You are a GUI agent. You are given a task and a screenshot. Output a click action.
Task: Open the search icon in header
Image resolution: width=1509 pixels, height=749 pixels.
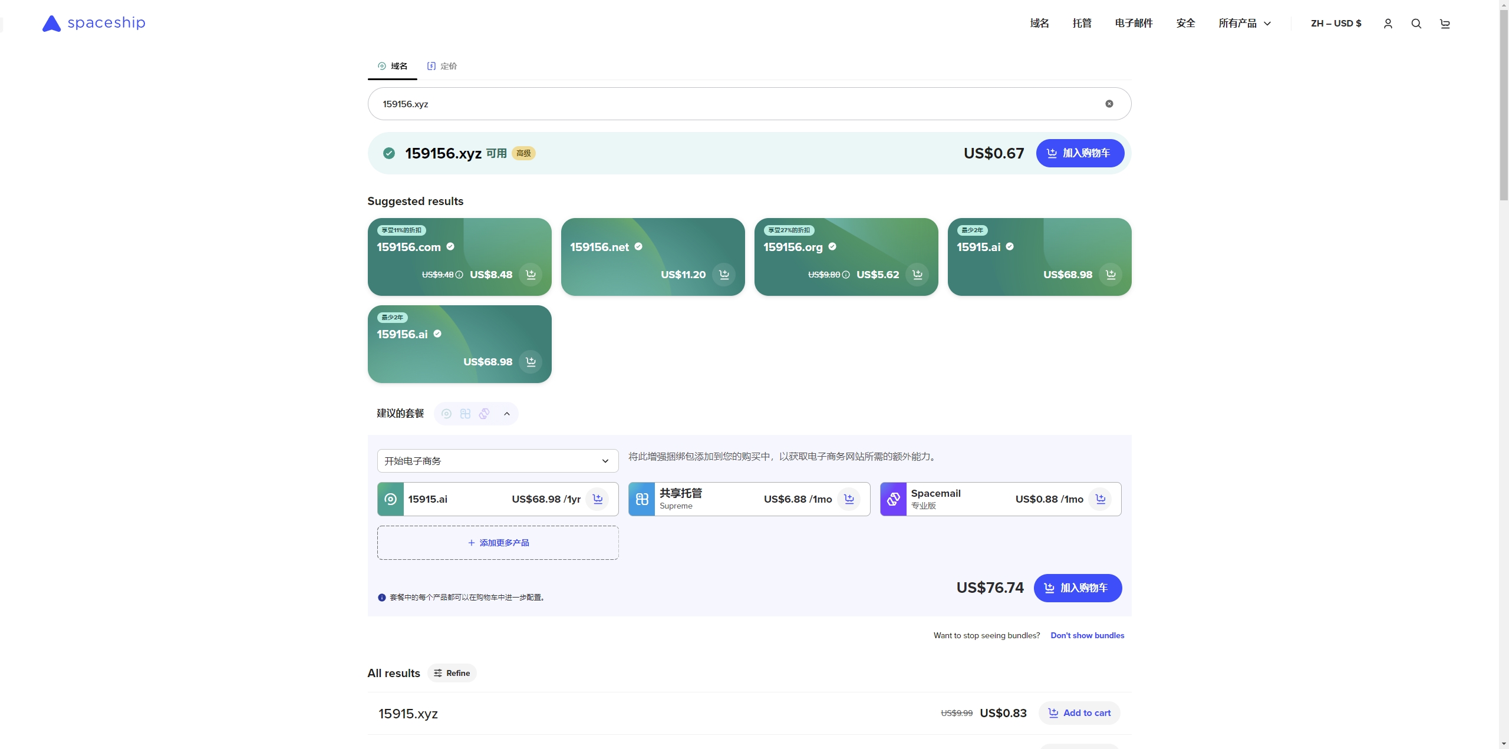(1416, 24)
